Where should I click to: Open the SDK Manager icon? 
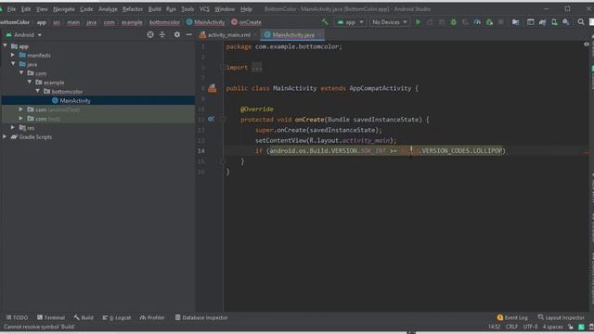[566, 22]
